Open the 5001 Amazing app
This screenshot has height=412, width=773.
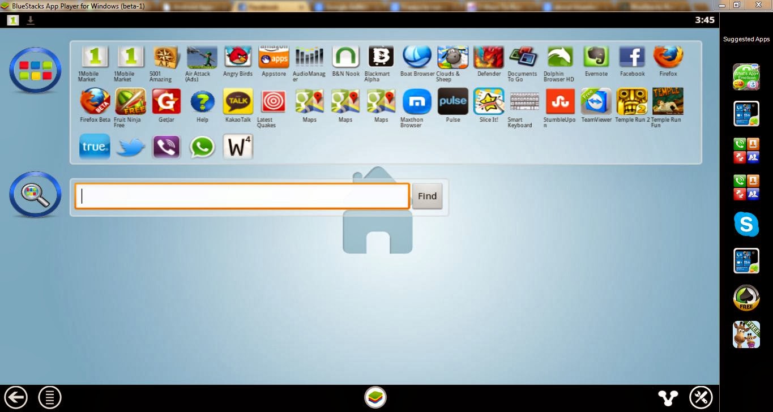click(166, 58)
